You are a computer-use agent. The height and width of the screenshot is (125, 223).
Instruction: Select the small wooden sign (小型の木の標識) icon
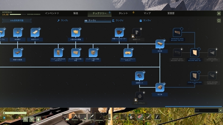(x=76, y=32)
